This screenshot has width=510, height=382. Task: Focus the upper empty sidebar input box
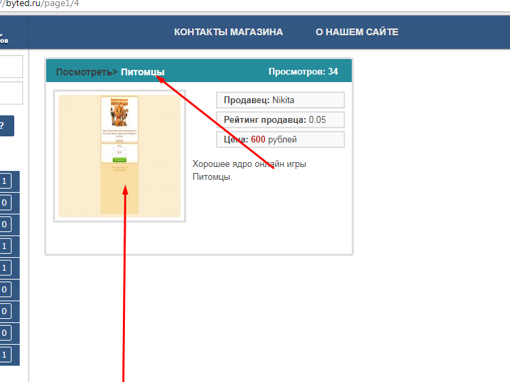point(11,66)
